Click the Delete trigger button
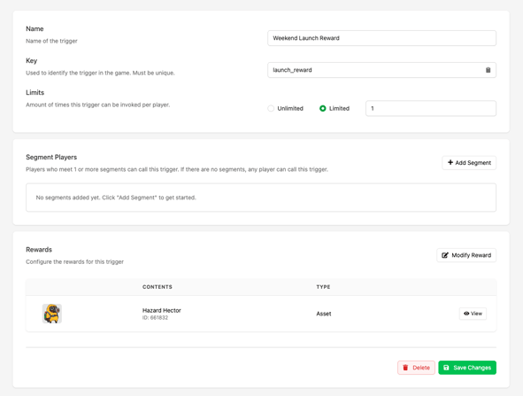This screenshot has height=396, width=523. (x=416, y=368)
